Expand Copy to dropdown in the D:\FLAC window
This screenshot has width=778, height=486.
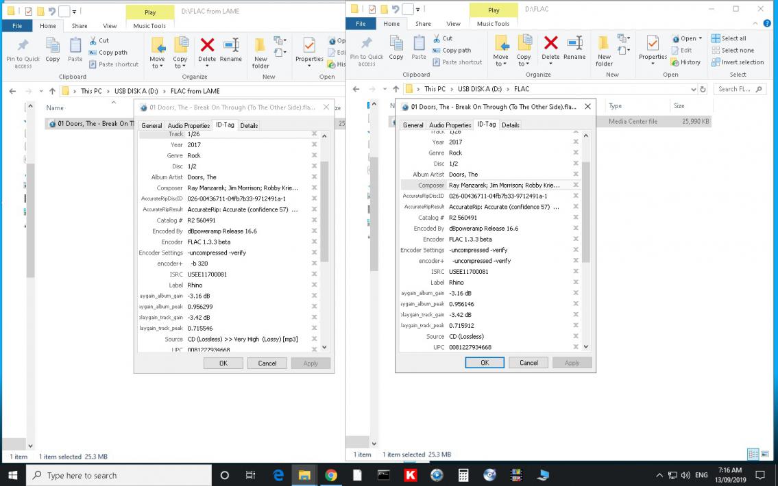coord(524,64)
